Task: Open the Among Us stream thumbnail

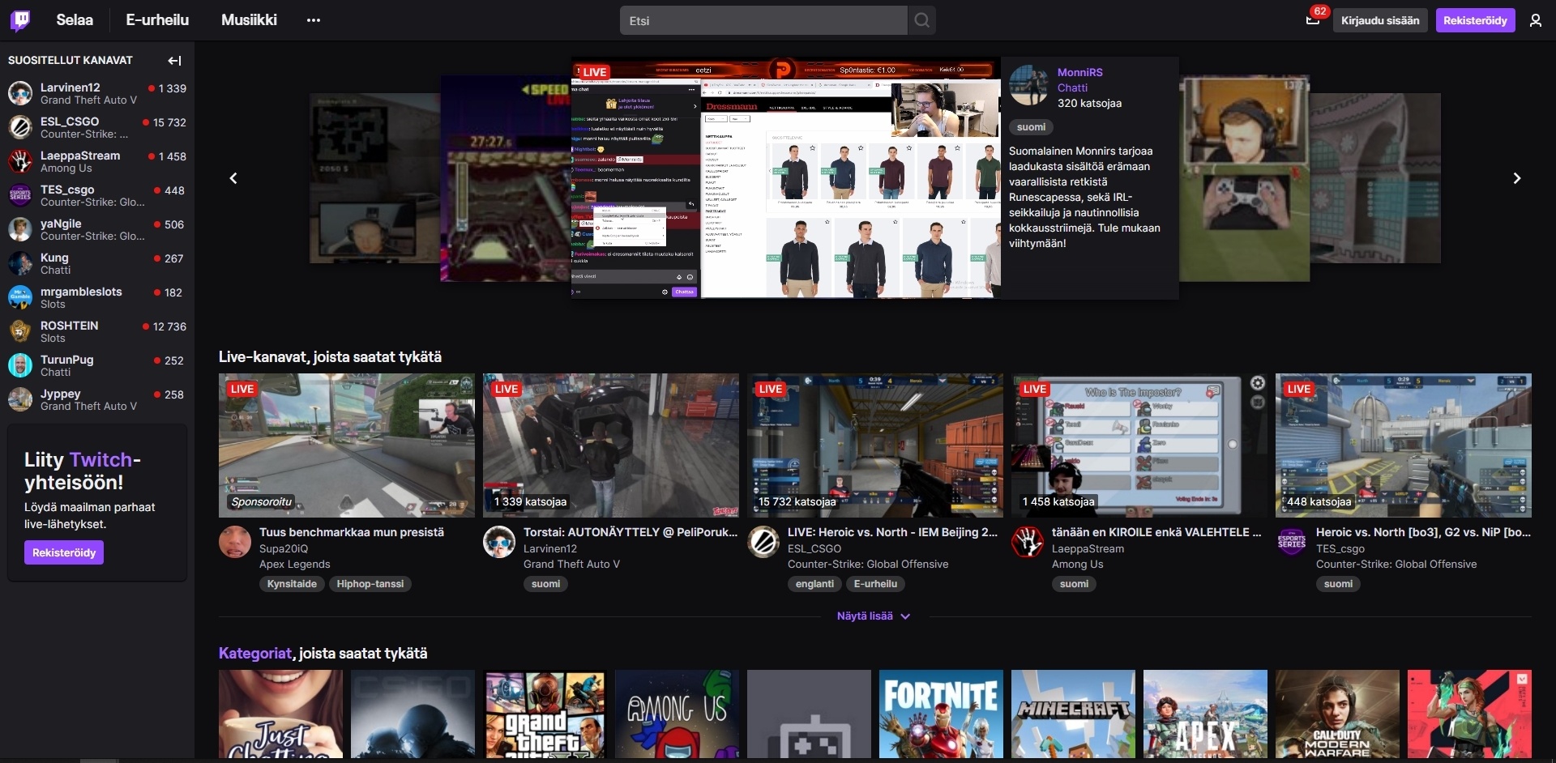Action: 1139,445
